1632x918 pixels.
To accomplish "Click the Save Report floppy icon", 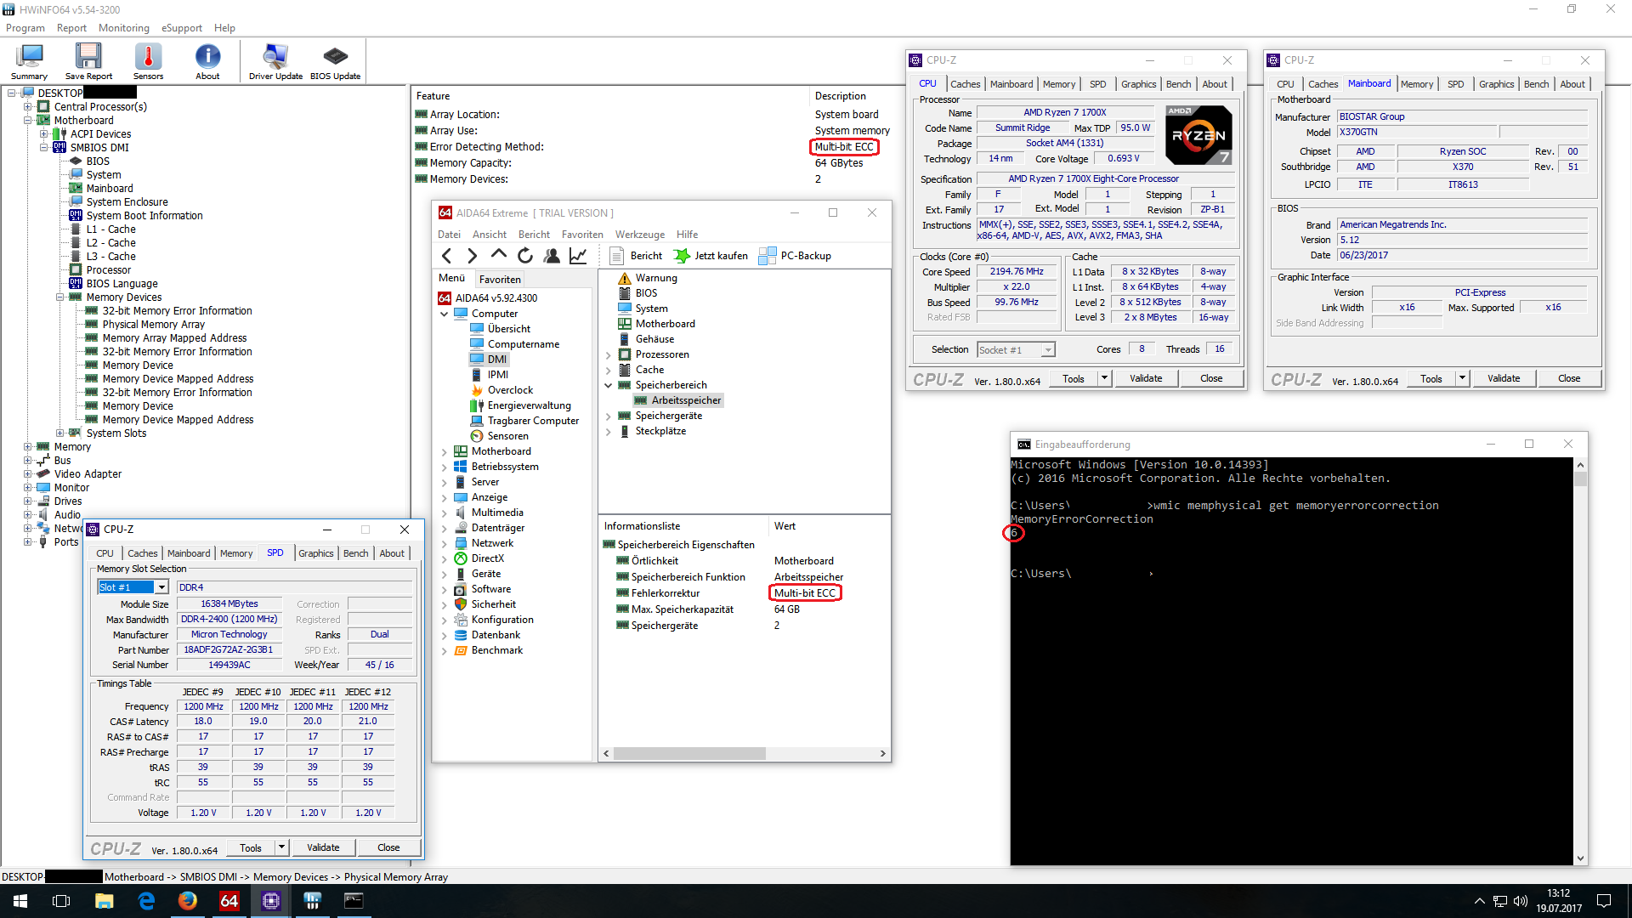I will [88, 57].
